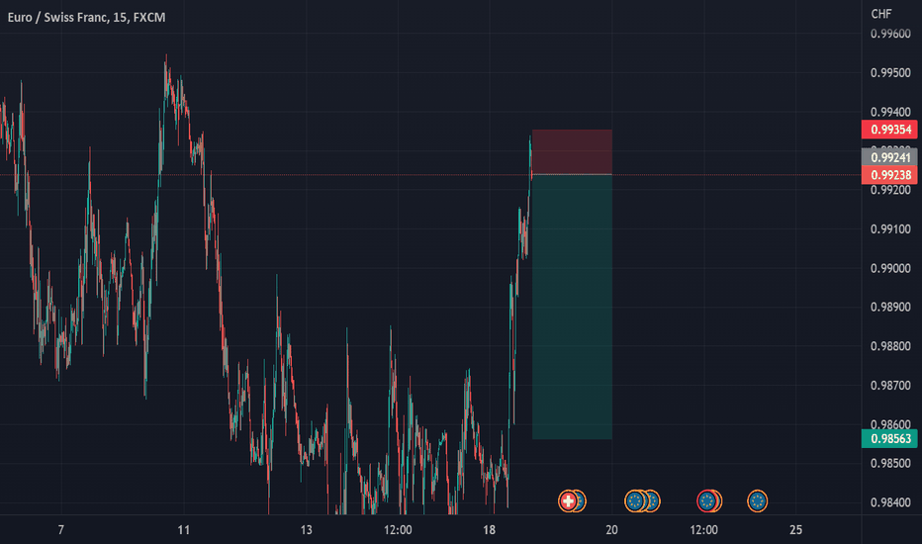This screenshot has height=544, width=922.
Task: Click the gray 0.99241 price label
Action: click(x=889, y=157)
